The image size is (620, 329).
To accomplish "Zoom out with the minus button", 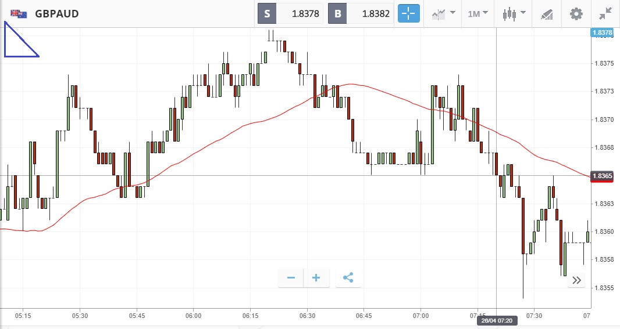I will coord(291,278).
